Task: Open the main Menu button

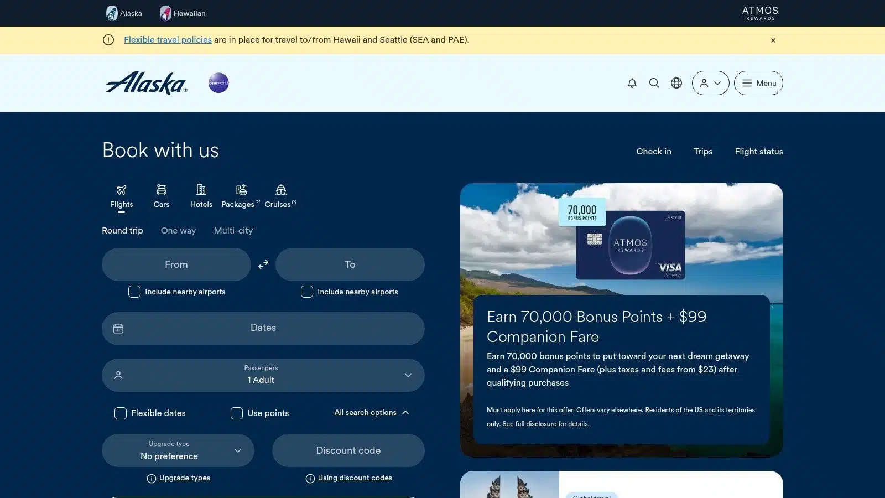Action: point(758,83)
